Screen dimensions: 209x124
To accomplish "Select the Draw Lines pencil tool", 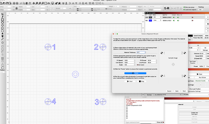I will coord(2,17).
